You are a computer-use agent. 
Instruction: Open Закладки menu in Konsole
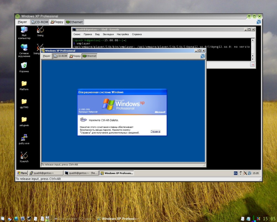coord(108,34)
